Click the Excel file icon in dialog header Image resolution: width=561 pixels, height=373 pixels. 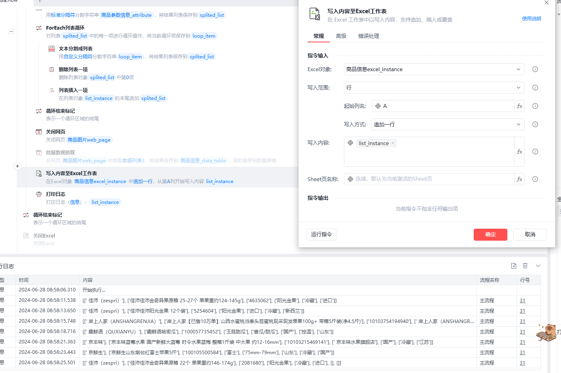click(x=315, y=14)
